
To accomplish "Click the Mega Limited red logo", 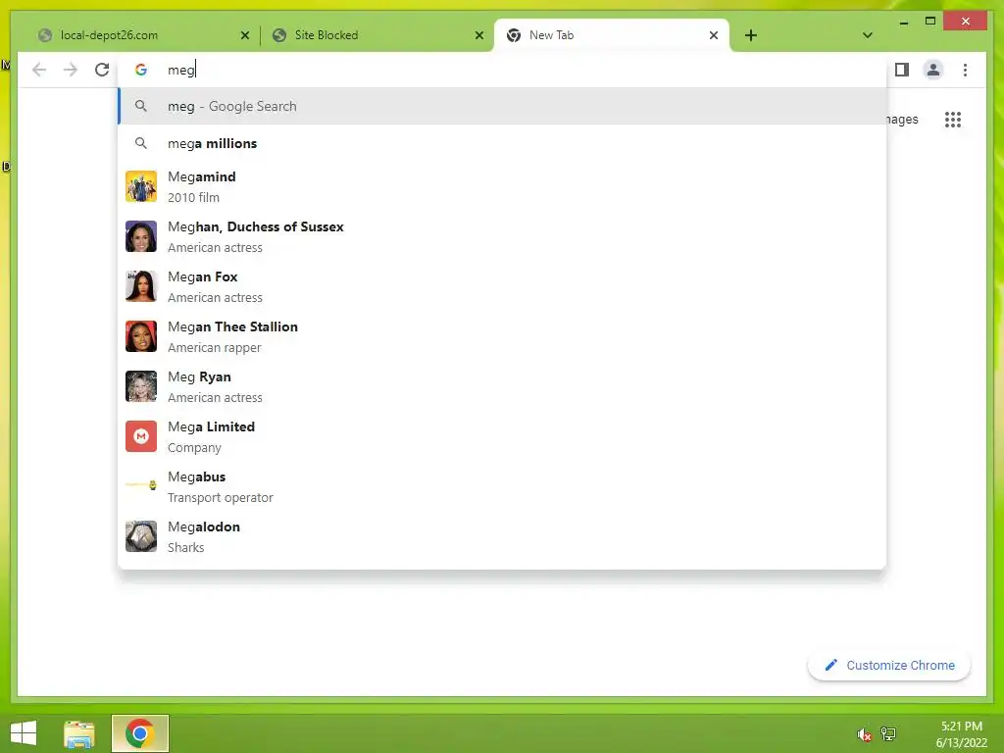I will tap(141, 436).
